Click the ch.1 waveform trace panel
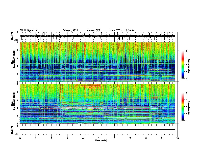The image size is (200, 155). point(99,36)
